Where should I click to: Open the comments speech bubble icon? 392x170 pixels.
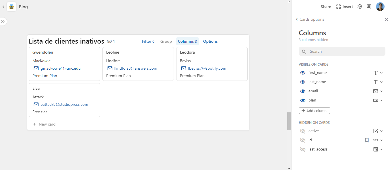coord(369,7)
